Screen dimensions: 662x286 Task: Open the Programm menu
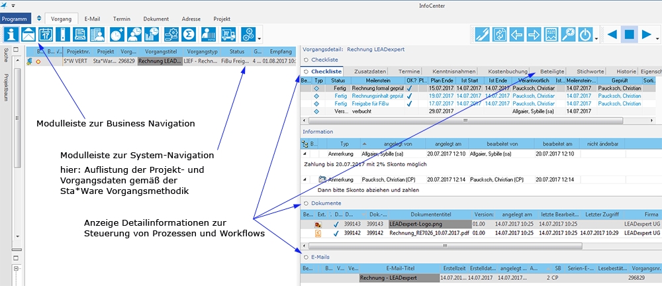pyautogui.click(x=15, y=19)
